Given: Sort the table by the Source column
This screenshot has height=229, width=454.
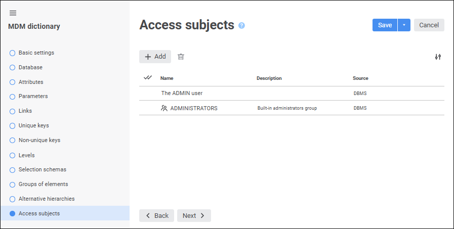Looking at the screenshot, I should pos(360,78).
